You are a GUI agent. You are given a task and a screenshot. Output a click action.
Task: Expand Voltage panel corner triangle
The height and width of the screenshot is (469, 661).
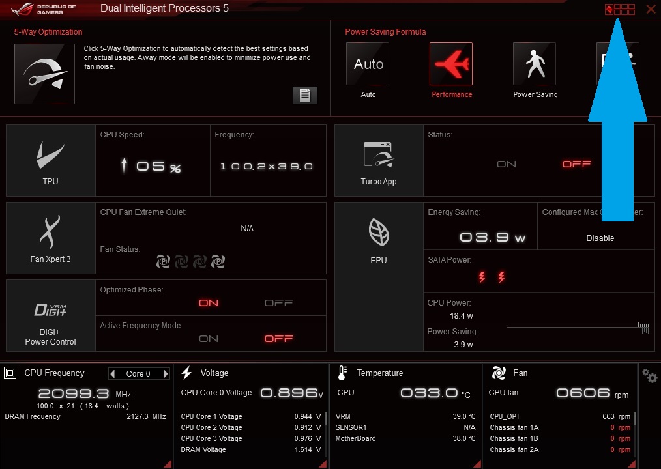click(323, 464)
